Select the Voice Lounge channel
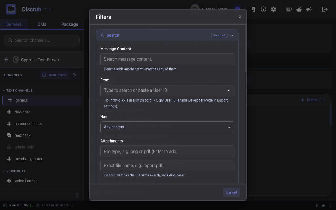This screenshot has height=210, width=336. coord(42,181)
